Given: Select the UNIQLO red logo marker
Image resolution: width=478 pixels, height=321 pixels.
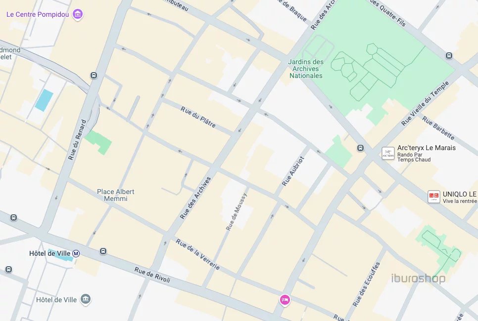Looking at the screenshot, I should point(433,197).
